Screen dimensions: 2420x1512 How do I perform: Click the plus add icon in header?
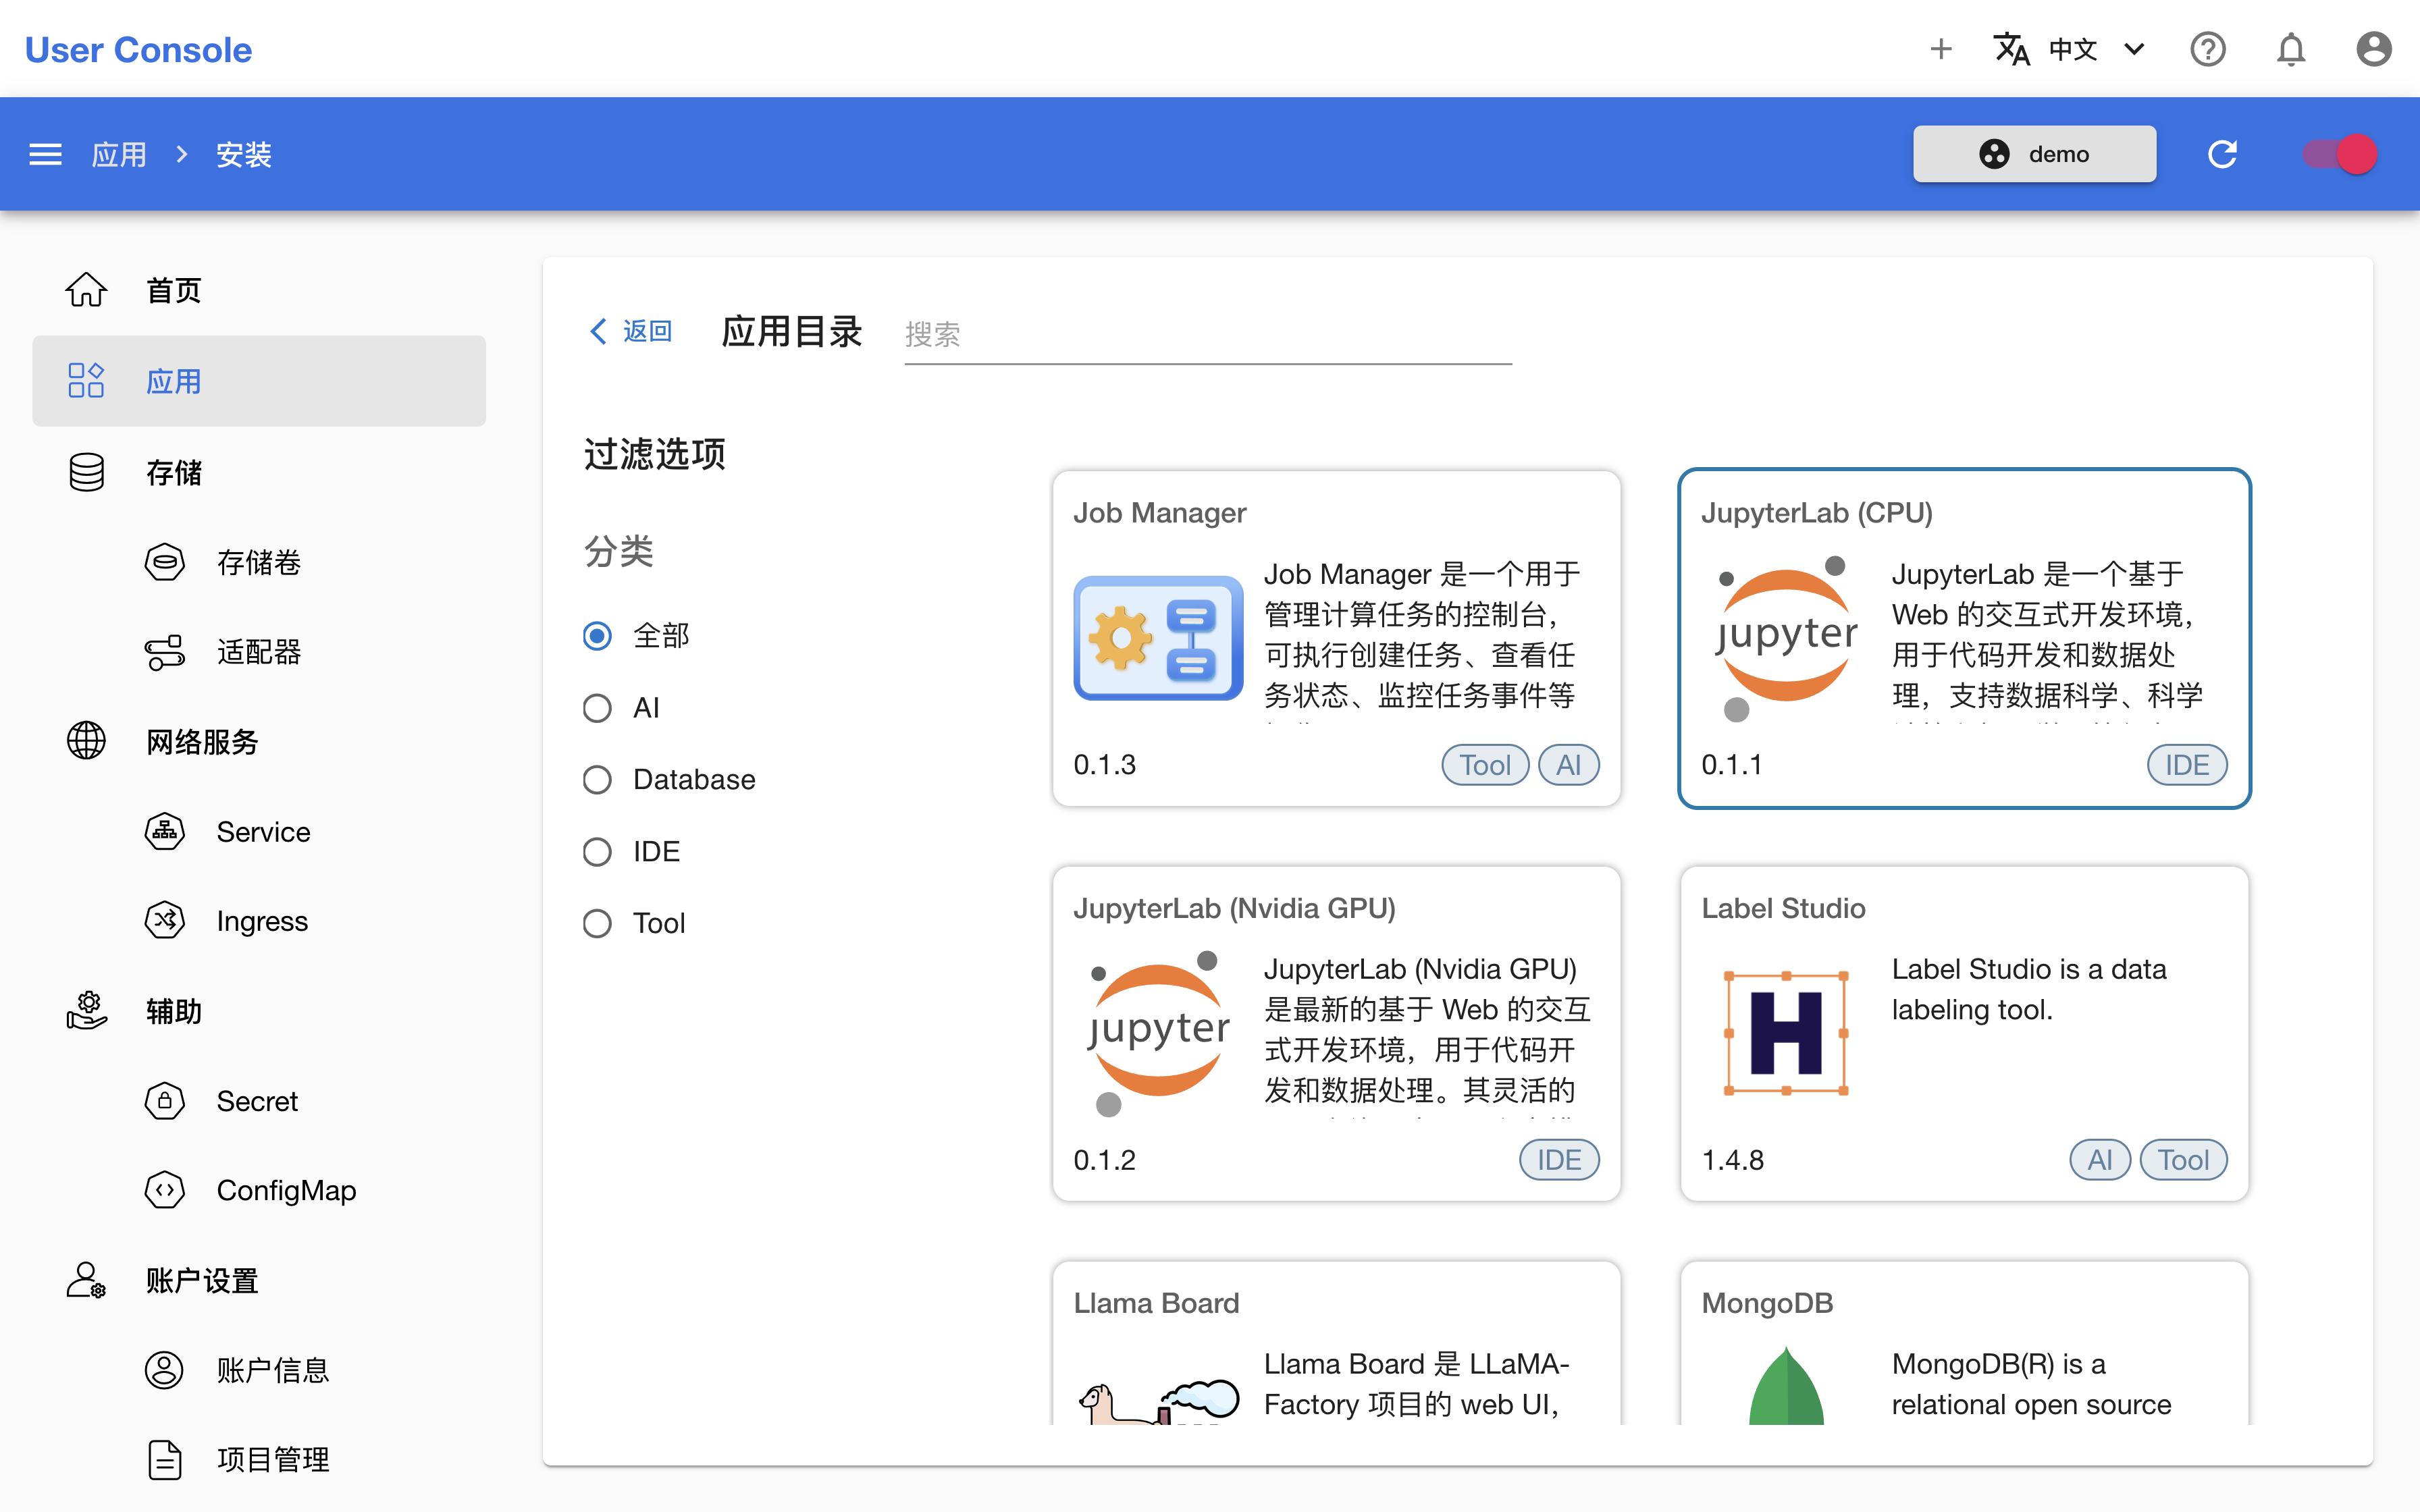pyautogui.click(x=1940, y=49)
